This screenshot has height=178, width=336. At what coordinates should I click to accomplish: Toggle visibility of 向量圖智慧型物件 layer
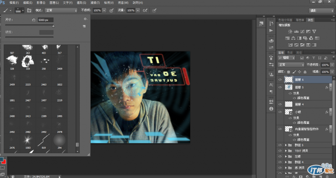tap(280, 129)
